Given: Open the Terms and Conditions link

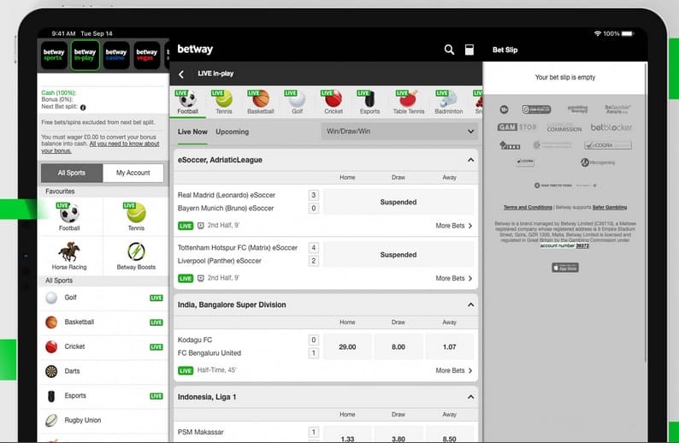Looking at the screenshot, I should click(x=528, y=208).
